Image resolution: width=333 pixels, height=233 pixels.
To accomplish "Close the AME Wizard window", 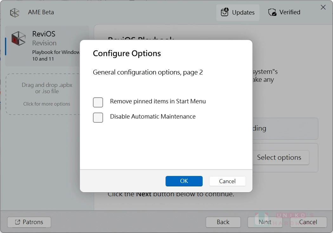I will tap(323, 7).
